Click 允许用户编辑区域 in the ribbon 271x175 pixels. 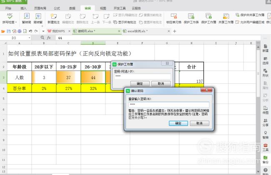click(x=250, y=22)
